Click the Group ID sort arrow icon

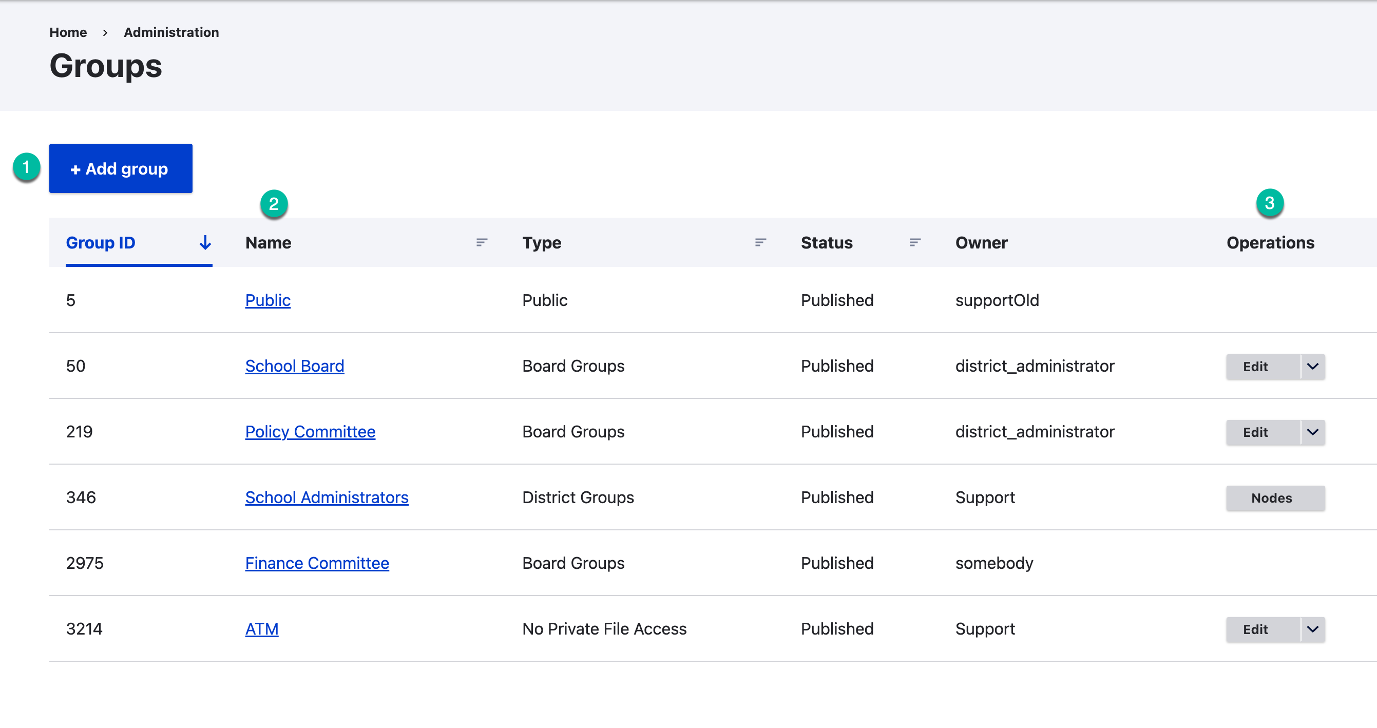click(205, 243)
